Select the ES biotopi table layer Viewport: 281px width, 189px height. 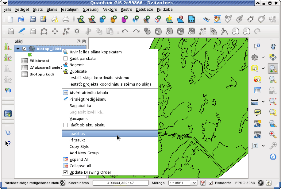[x=39, y=61]
